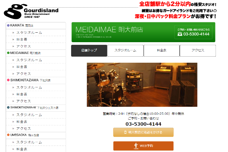Open 料金表 under MEIDAIMAE in the sidebar

tap(36, 67)
